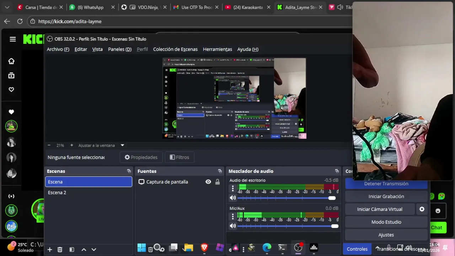
Task: Show hidden system tray icons chevron
Action: tap(378, 248)
